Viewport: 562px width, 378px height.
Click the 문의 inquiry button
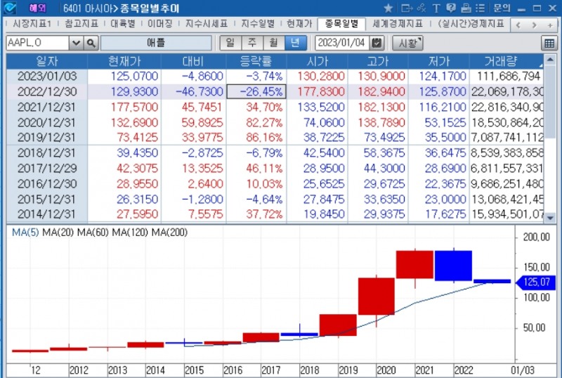click(502, 8)
